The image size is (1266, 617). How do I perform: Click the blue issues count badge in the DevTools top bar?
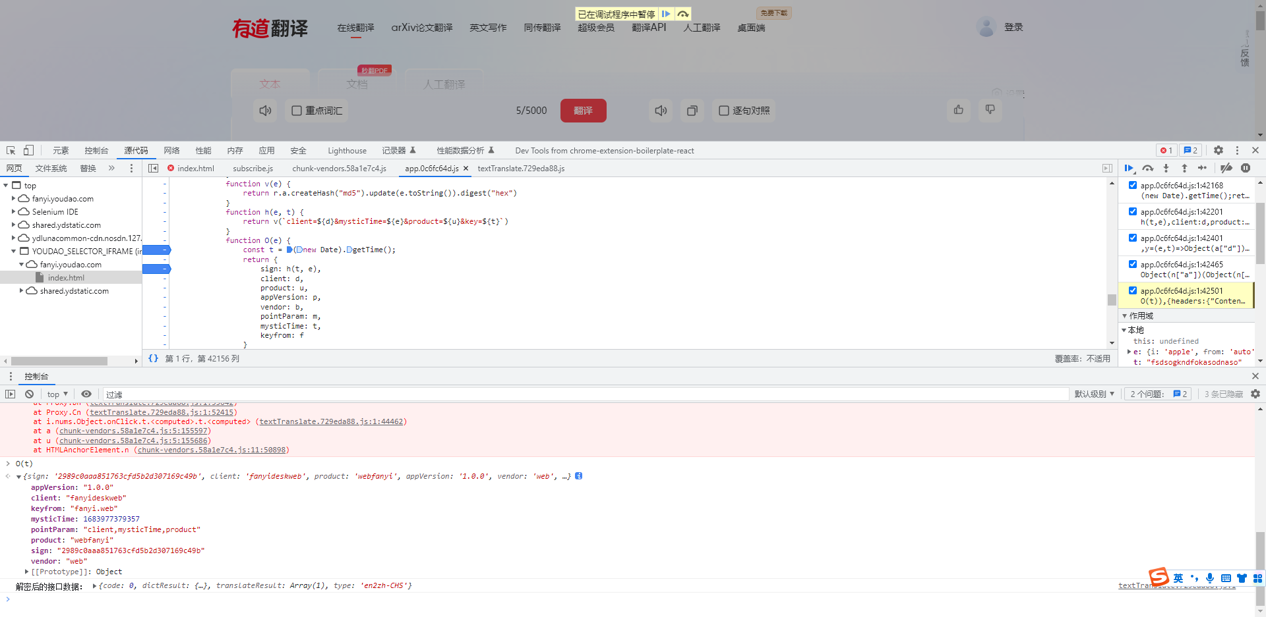(x=1190, y=150)
